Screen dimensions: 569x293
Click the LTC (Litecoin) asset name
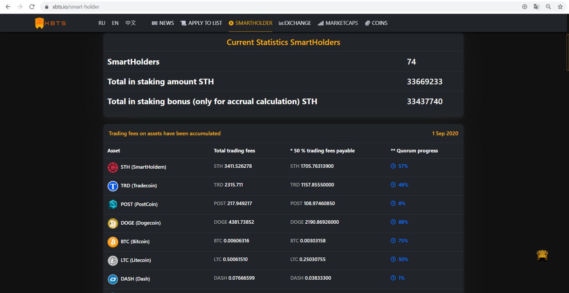[x=136, y=260]
